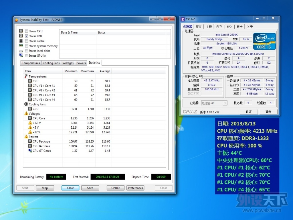Click the thermometer icon beside Temperatures
Viewport: 293px width, 220px height.
pos(26,76)
